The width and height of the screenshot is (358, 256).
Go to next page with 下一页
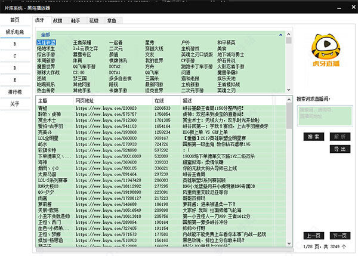(340, 236)
